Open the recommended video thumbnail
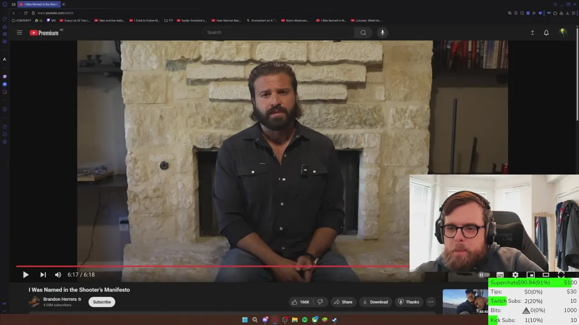The width and height of the screenshot is (579, 325). 465,302
